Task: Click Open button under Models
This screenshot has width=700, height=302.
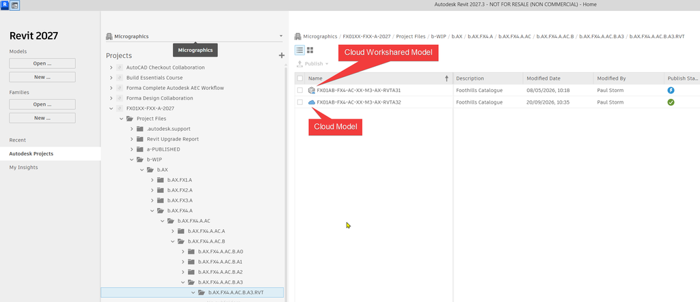Action: [42, 63]
